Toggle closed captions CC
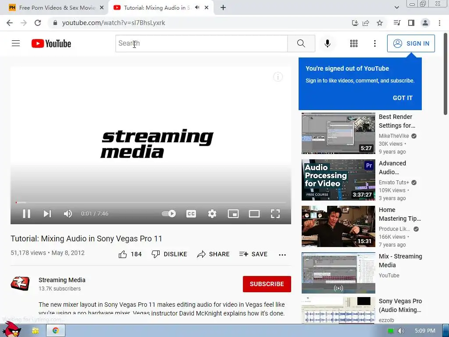The height and width of the screenshot is (337, 449). tap(191, 214)
